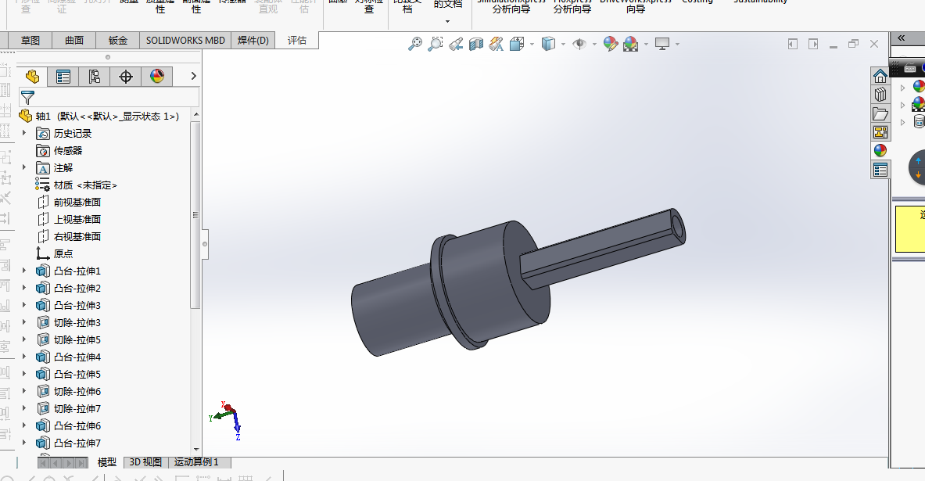
Task: Switch to the 3D 视图 bottom tab
Action: pos(145,462)
